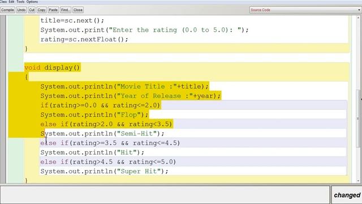The image size is (362, 204).
Task: Click the vertical scrollbar thumb
Action: [359, 118]
